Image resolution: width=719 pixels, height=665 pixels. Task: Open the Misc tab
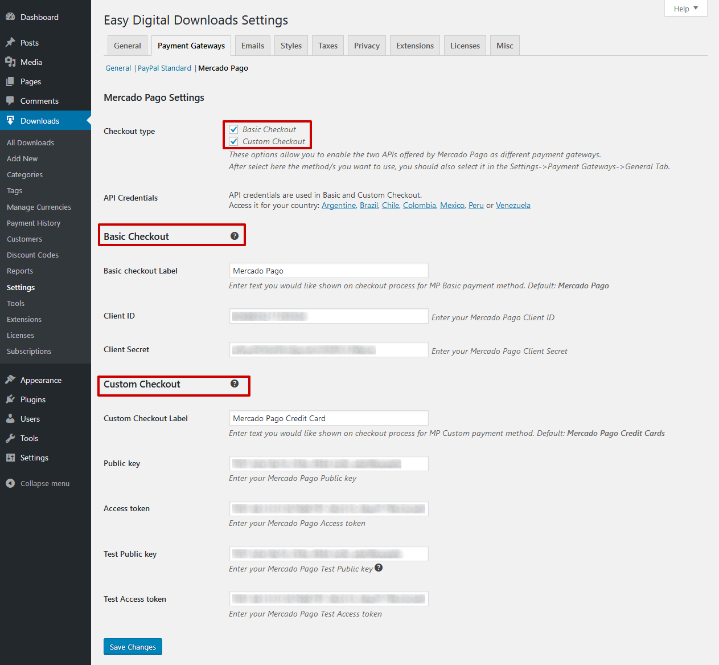tap(505, 46)
